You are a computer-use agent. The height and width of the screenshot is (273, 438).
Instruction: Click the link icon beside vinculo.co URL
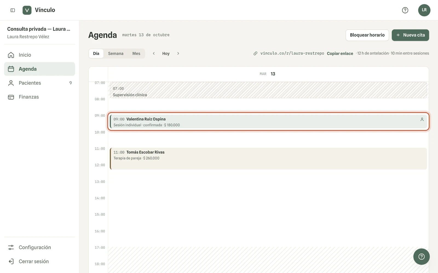click(255, 54)
